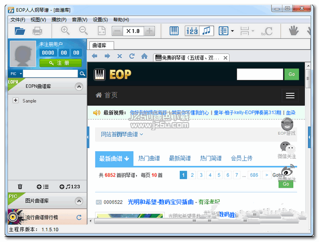Viewport: 319px width, 242px height.
Task: Open the hamburger navigation menu
Action: [x=290, y=96]
